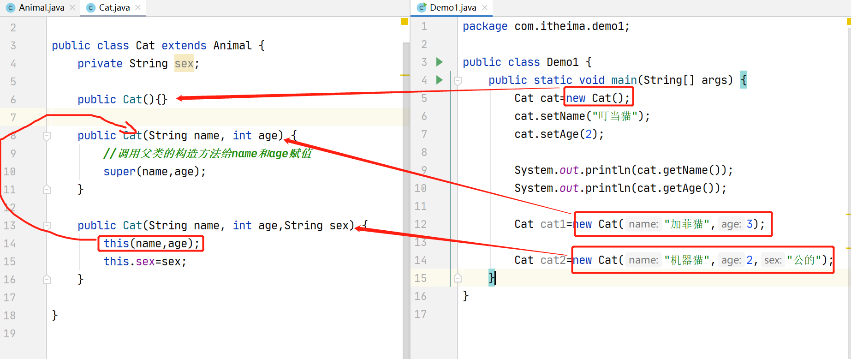This screenshot has width=851, height=359.
Task: Click 'new Cat();' expression on line 5
Action: pyautogui.click(x=598, y=98)
